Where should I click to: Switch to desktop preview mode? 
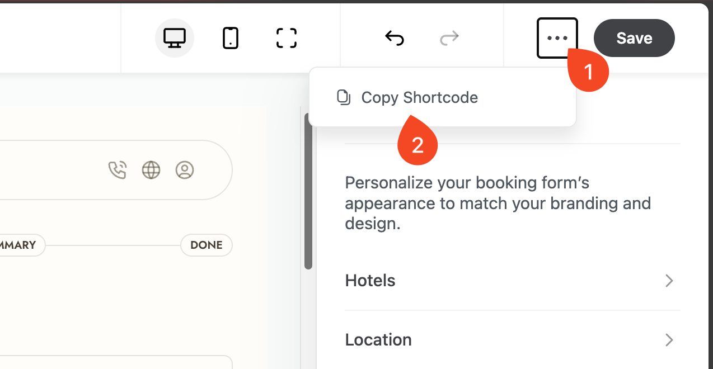pyautogui.click(x=174, y=38)
